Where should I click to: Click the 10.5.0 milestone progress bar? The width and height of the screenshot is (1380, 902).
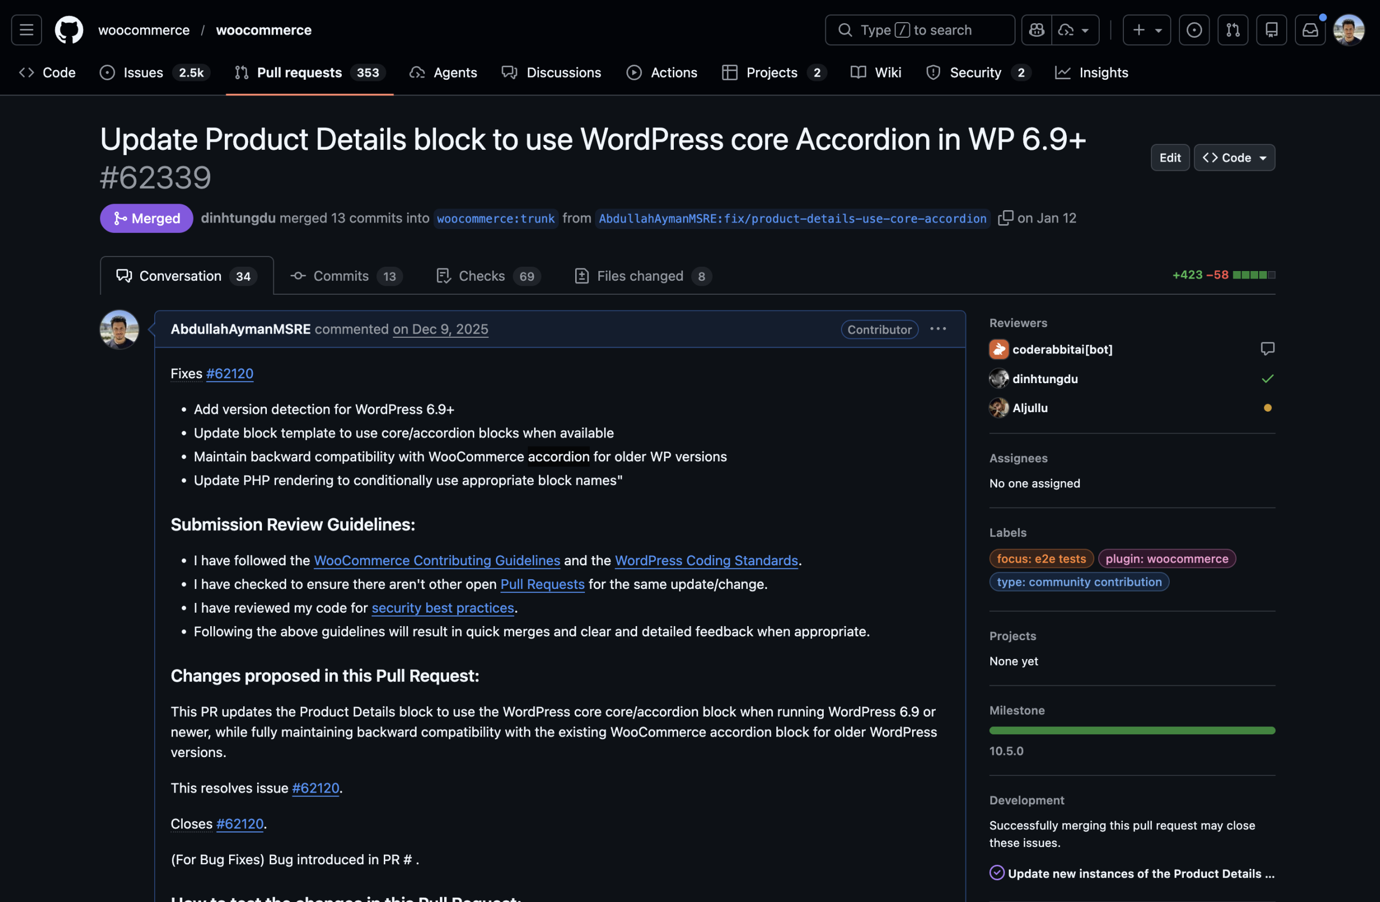coord(1131,731)
